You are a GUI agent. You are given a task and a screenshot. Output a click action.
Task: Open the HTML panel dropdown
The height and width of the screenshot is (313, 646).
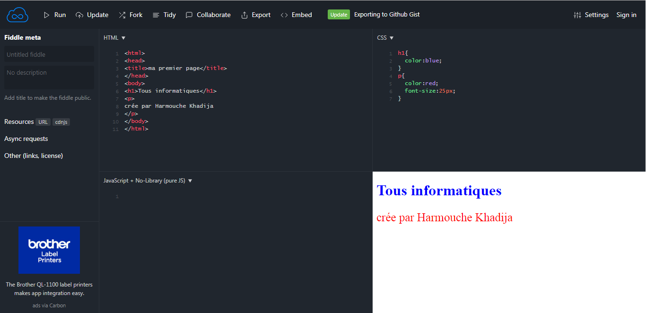point(114,37)
